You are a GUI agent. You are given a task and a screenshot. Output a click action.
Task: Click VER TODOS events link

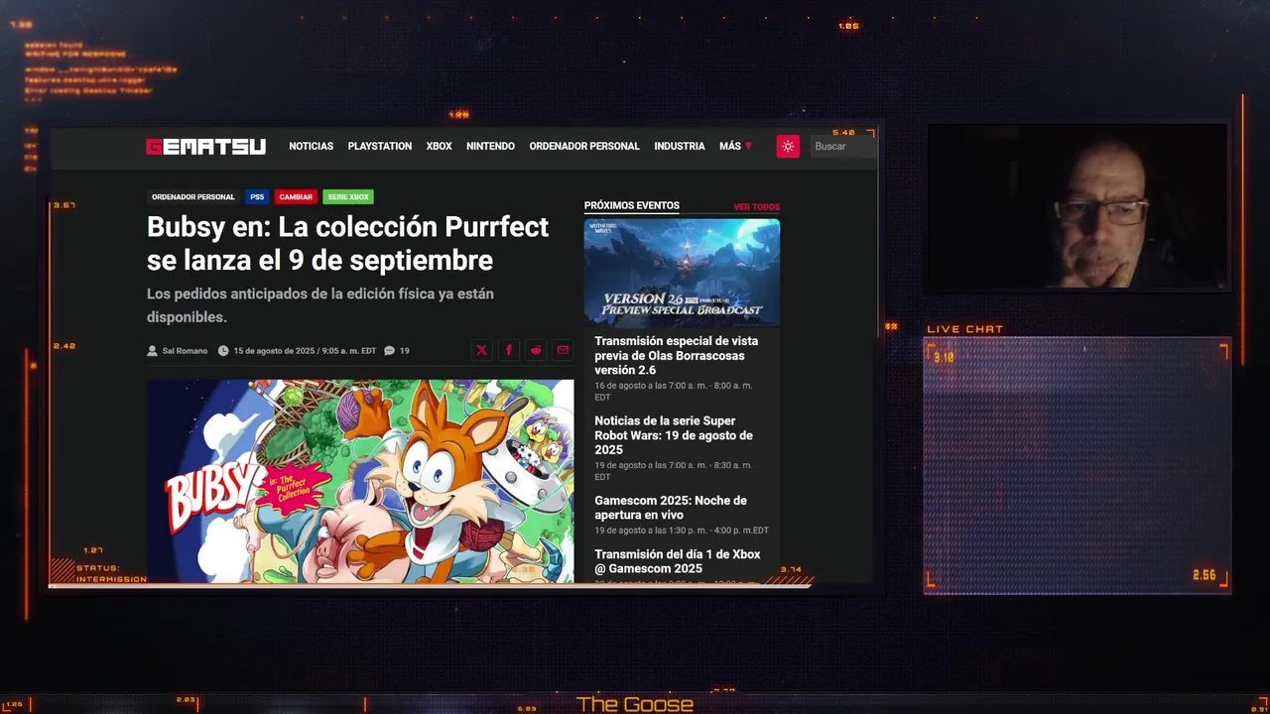pos(757,207)
